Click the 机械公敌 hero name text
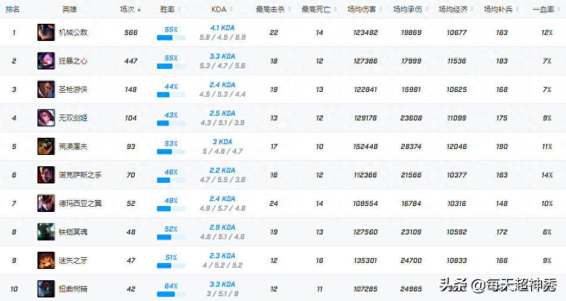This screenshot has width=566, height=301. (73, 33)
